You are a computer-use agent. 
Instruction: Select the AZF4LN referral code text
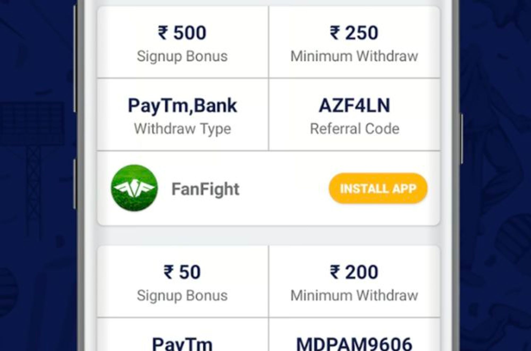tap(354, 105)
